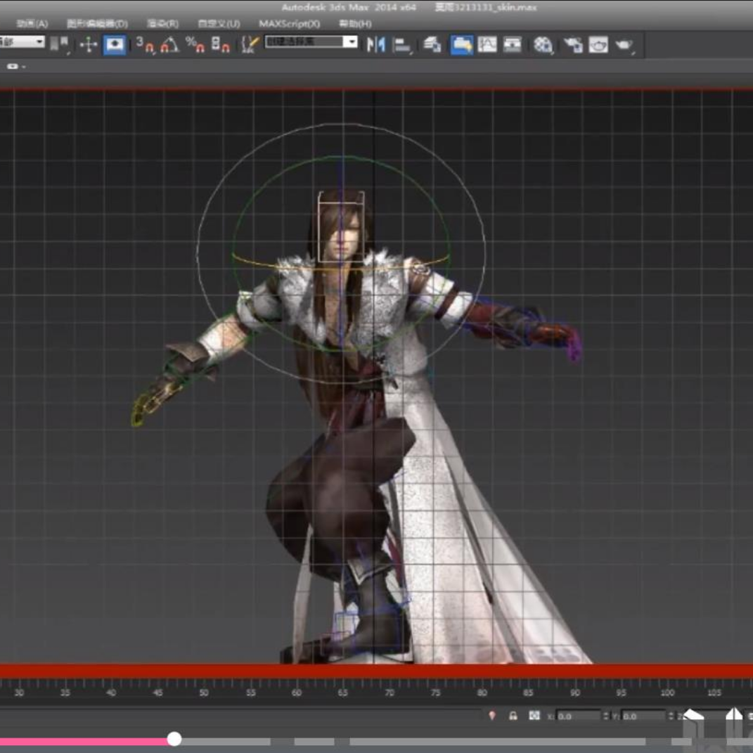The image size is (753, 753).
Task: Open the Mirror tool
Action: pyautogui.click(x=376, y=45)
